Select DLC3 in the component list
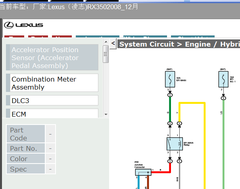Screen dimensions: 240x189 [x=52, y=100]
